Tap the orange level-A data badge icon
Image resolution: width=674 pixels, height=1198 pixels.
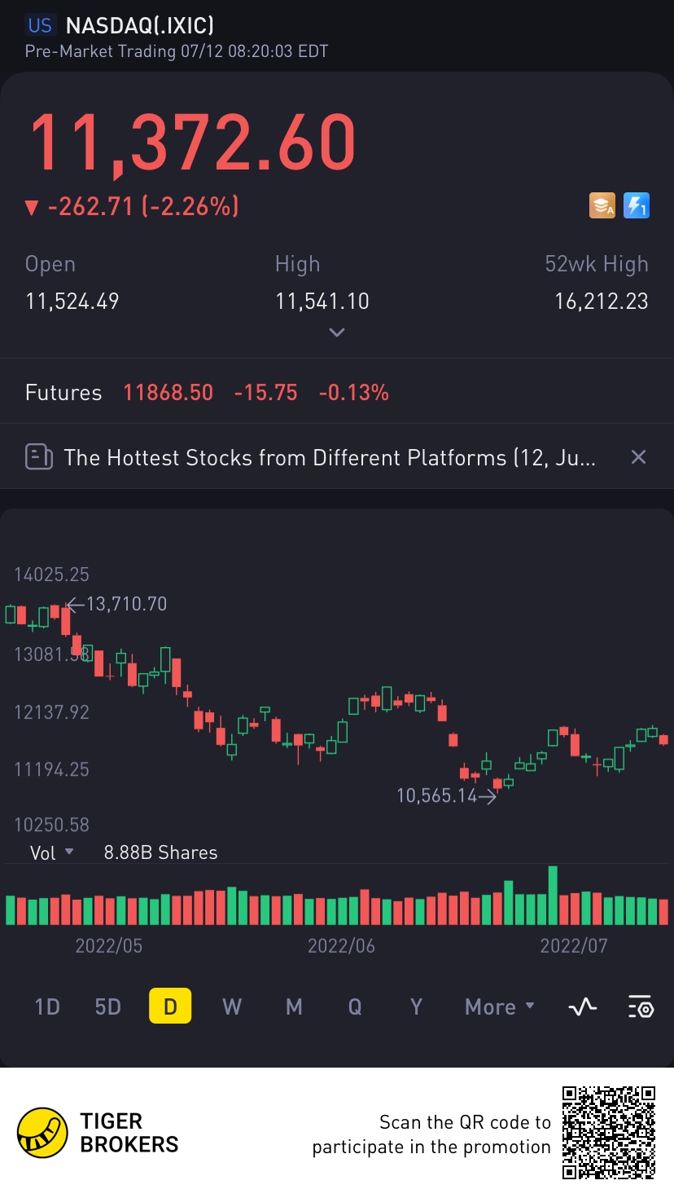(x=603, y=206)
